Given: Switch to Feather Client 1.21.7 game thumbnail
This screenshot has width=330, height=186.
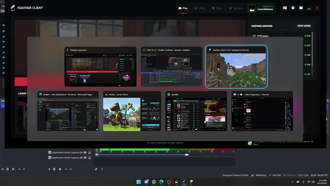Looking at the screenshot, I should click(x=236, y=67).
